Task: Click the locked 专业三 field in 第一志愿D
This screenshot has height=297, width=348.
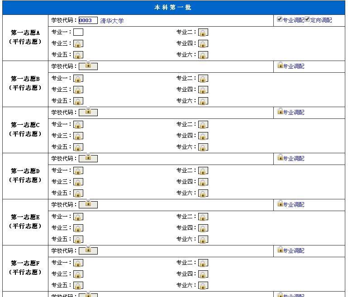Action: (78, 182)
